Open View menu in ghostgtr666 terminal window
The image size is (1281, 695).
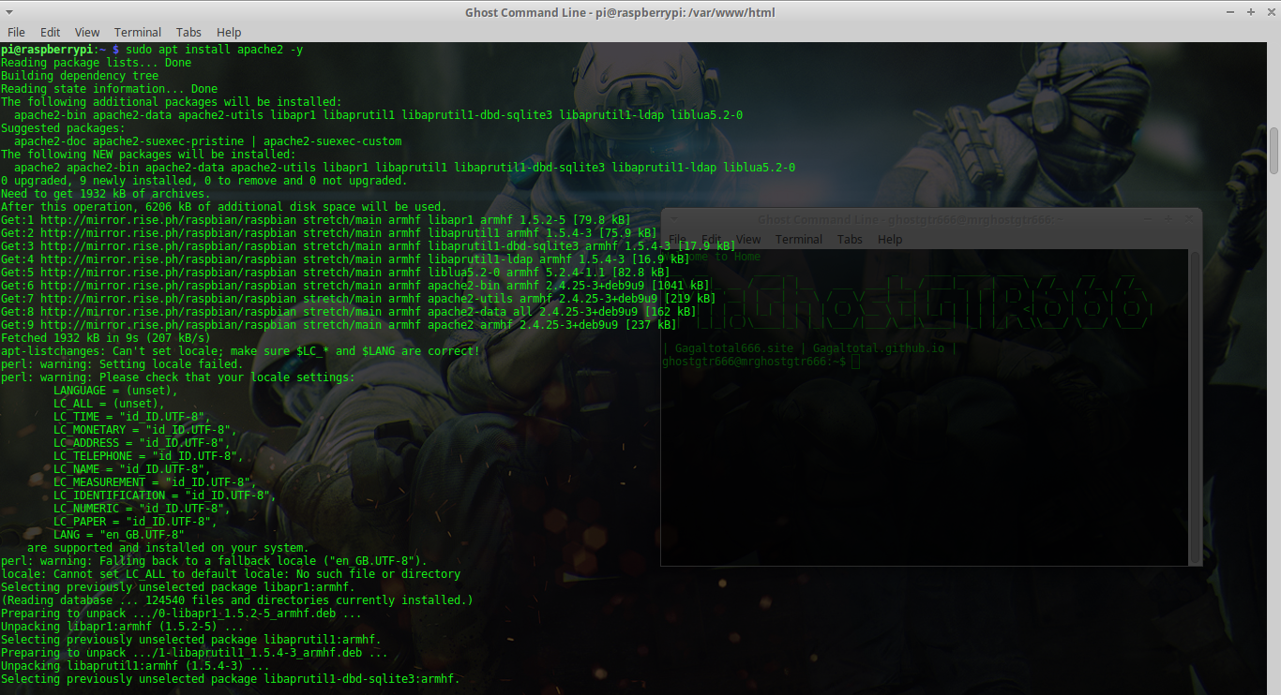pyautogui.click(x=748, y=239)
